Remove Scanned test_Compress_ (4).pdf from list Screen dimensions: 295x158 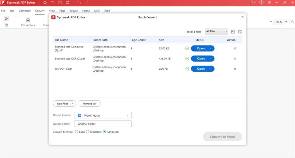(235, 48)
